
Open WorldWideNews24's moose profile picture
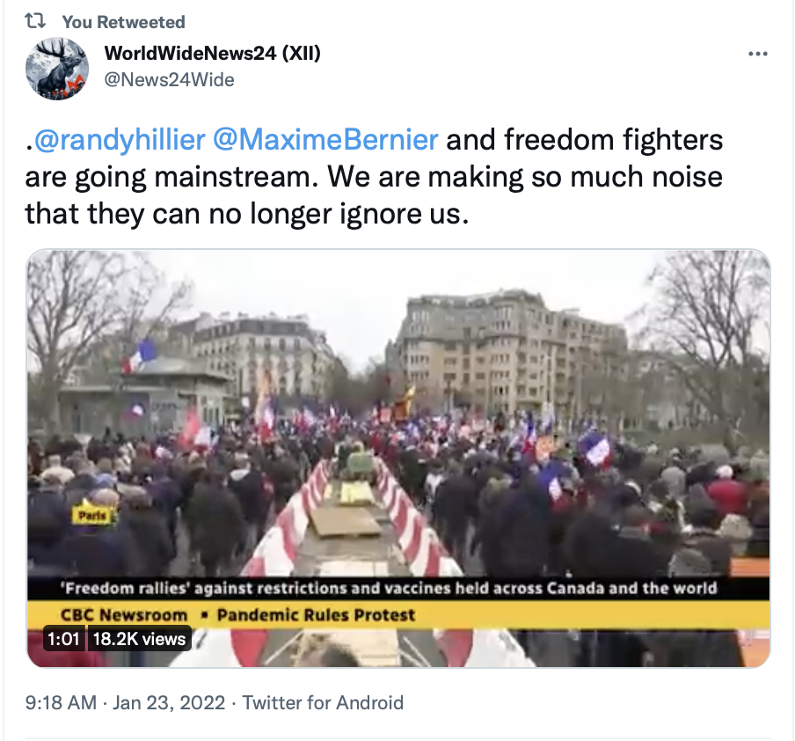(x=57, y=69)
